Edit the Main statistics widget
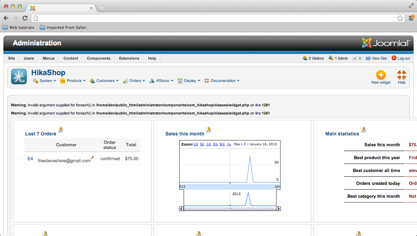The height and width of the screenshot is (236, 417). [x=363, y=130]
